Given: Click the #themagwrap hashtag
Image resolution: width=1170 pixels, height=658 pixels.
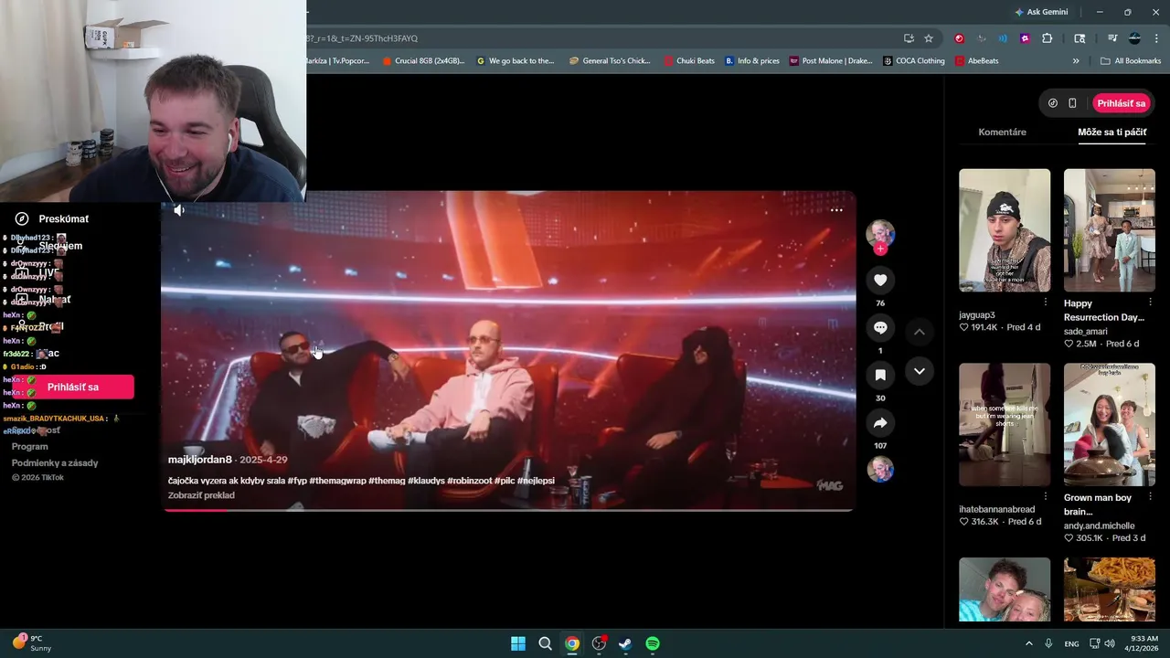Looking at the screenshot, I should (337, 481).
